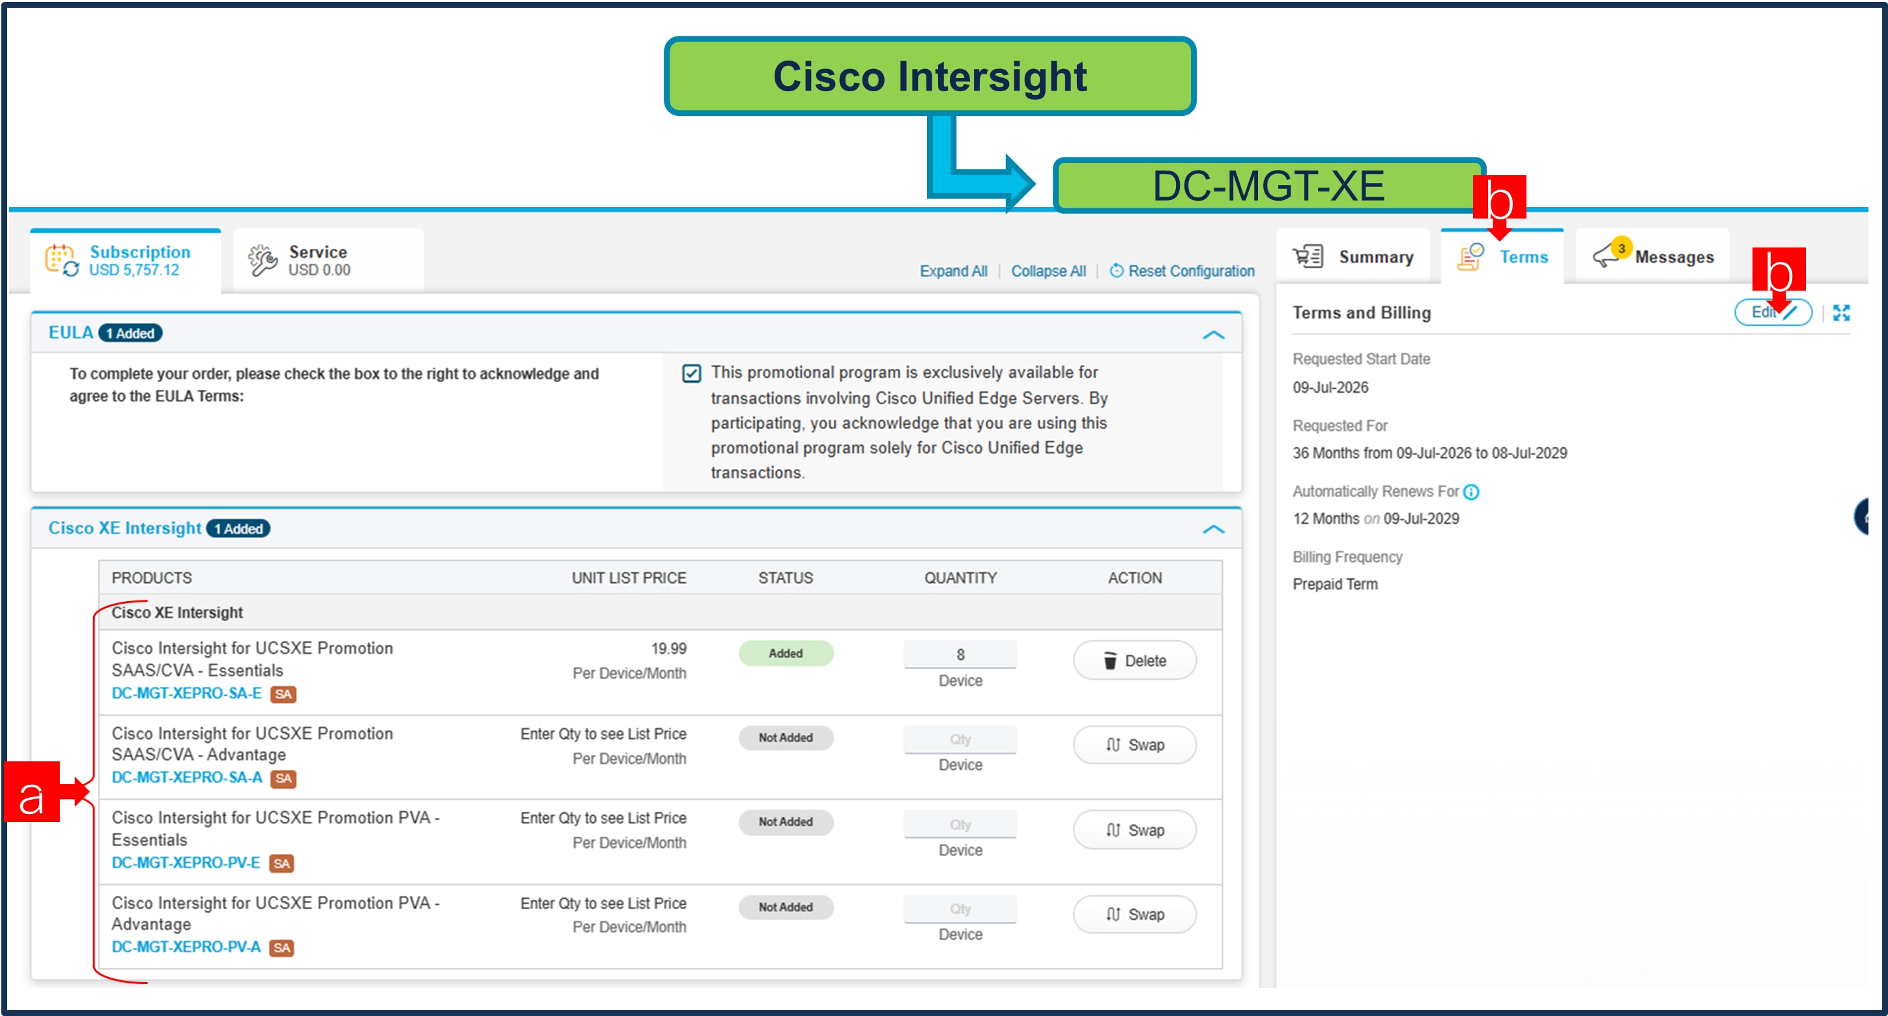The height and width of the screenshot is (1016, 1888).
Task: Click the messages count badge showing 3
Action: (x=1621, y=248)
